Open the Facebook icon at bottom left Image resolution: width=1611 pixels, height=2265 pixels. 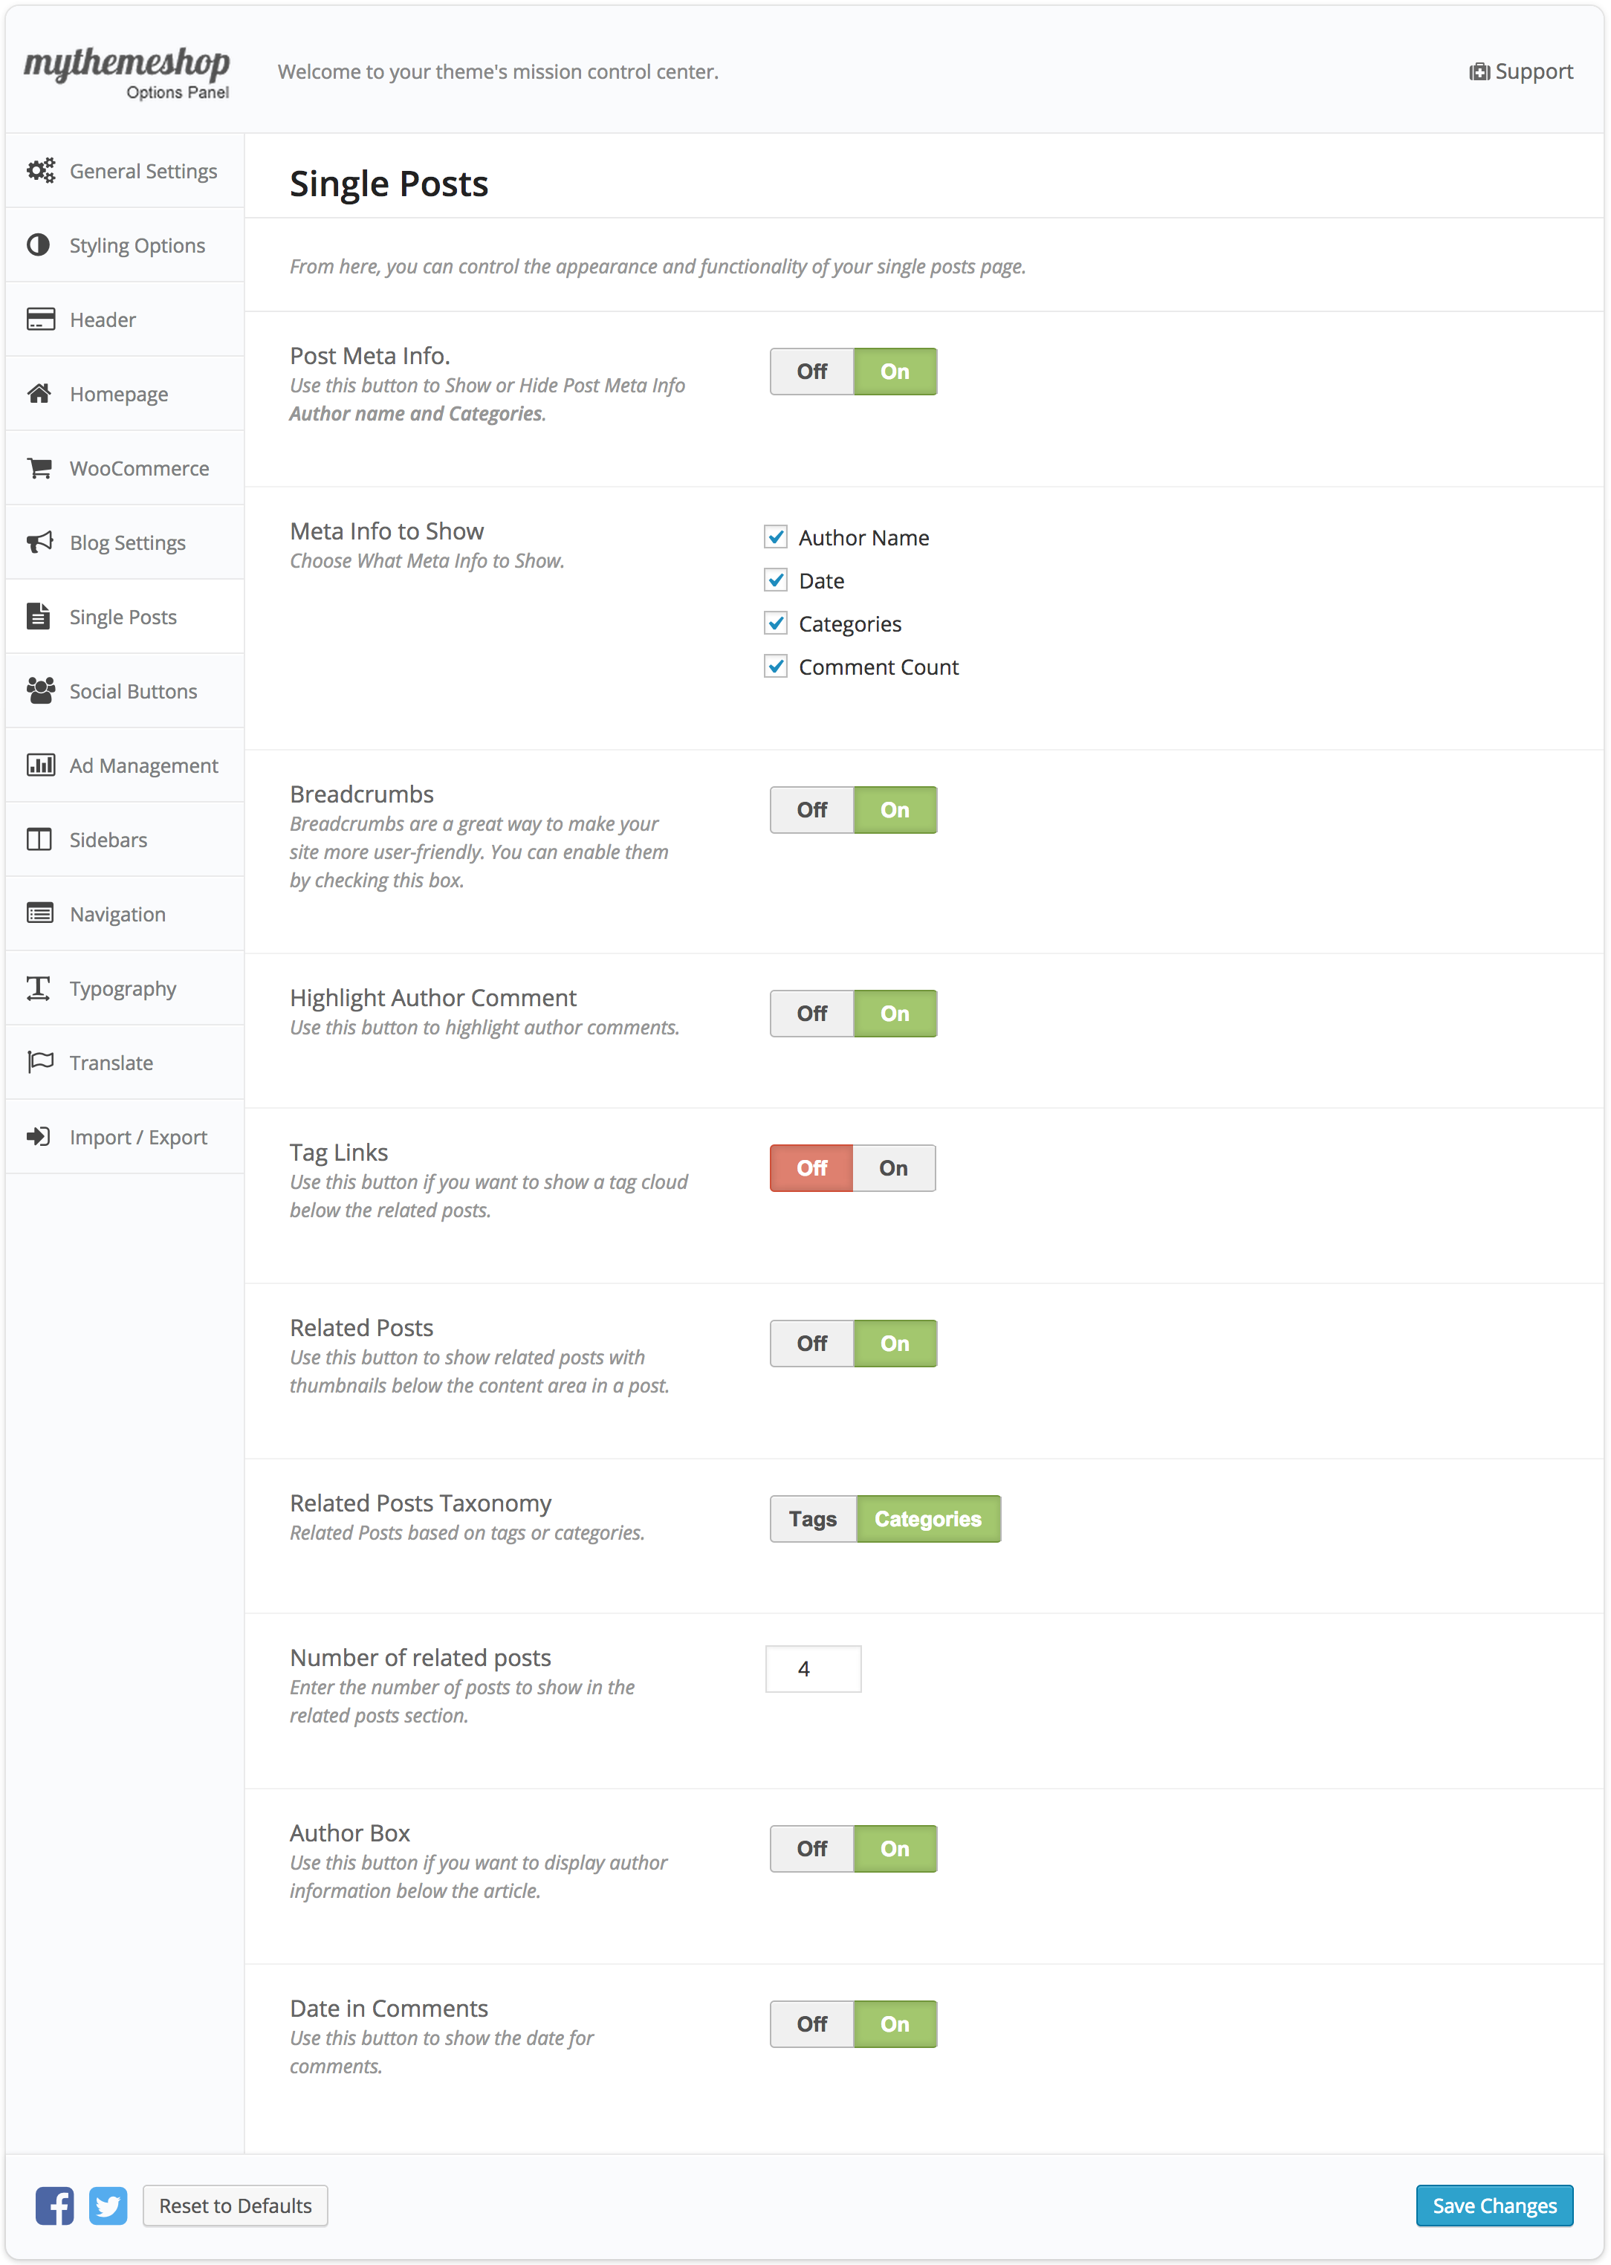coord(54,2206)
